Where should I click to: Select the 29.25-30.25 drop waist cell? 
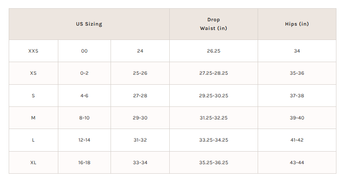tap(213, 96)
